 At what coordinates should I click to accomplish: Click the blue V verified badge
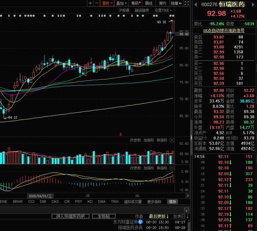pyautogui.click(x=140, y=222)
